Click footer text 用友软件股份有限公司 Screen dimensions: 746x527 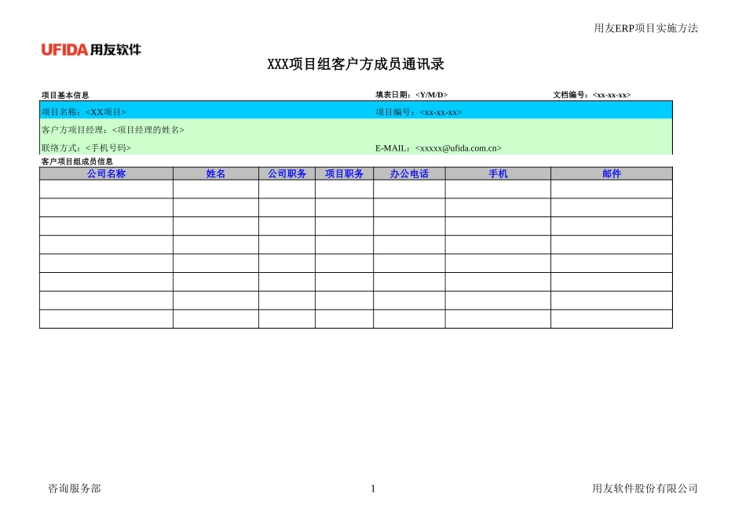pyautogui.click(x=645, y=489)
